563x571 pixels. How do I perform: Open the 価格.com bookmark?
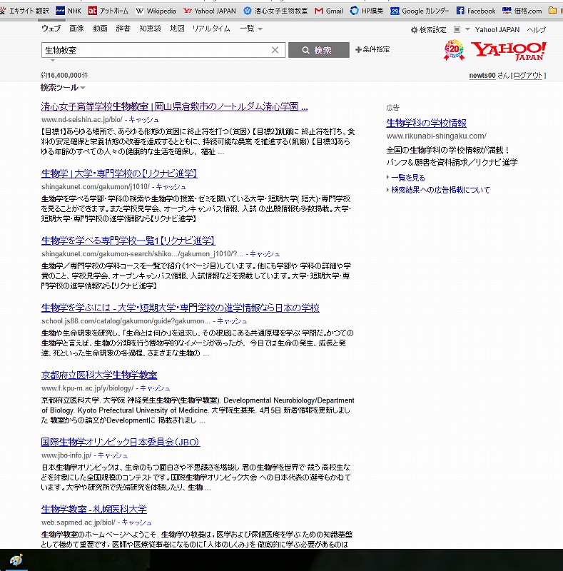pos(522,11)
